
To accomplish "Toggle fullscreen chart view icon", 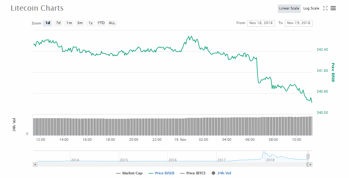I will pos(325,8).
